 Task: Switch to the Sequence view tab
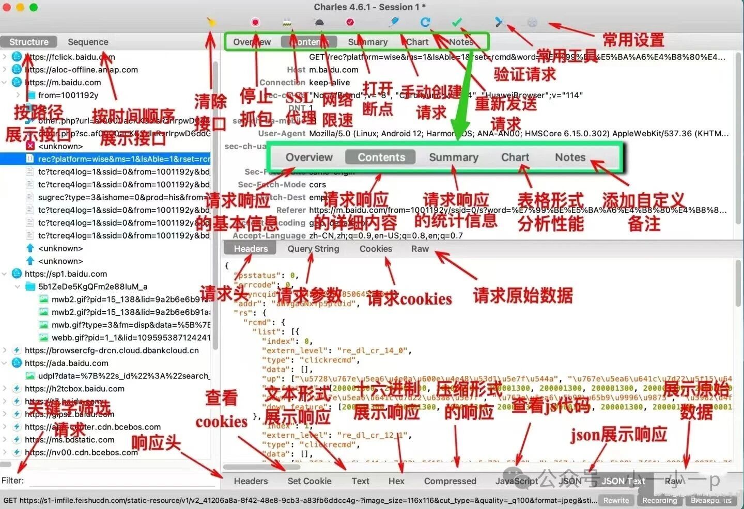point(88,42)
